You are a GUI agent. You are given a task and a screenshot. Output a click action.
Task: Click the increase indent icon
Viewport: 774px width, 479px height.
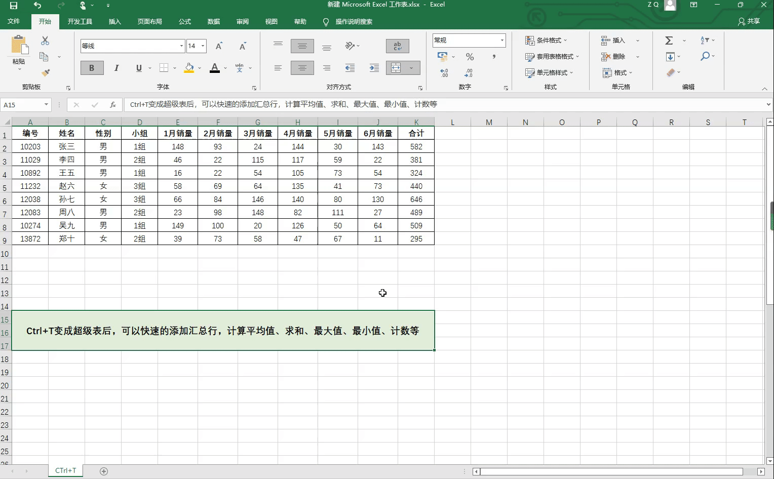pyautogui.click(x=374, y=68)
